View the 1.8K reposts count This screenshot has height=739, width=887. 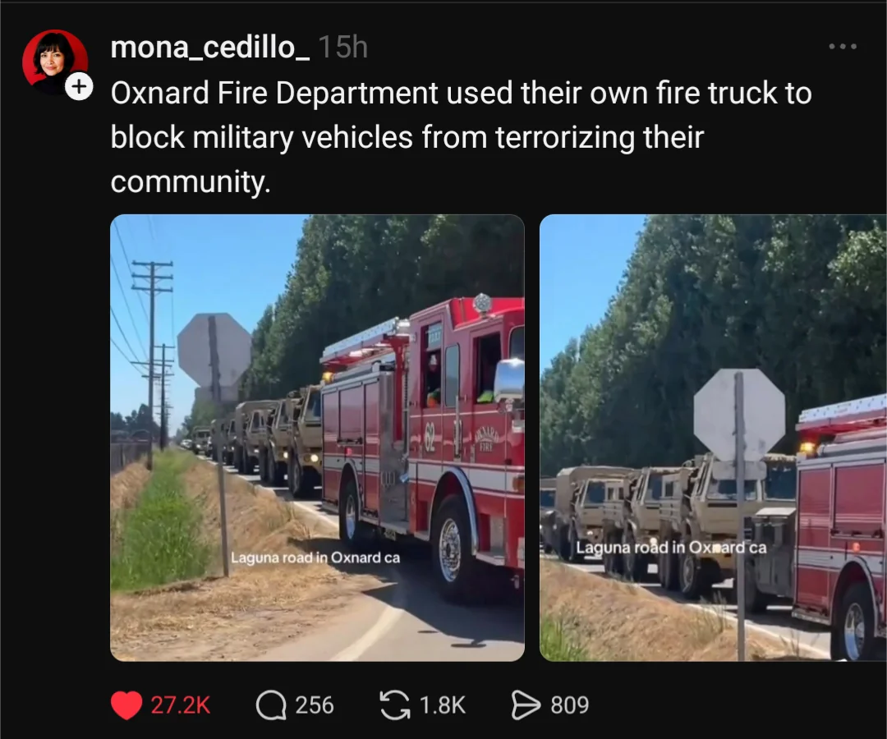(443, 705)
